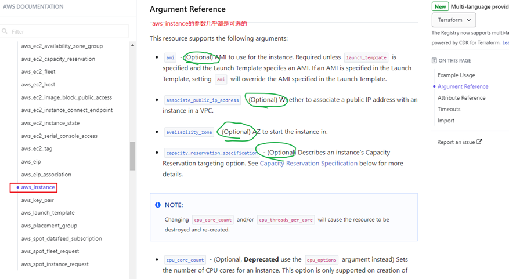Viewport: 509px width, 279px height.
Task: Click cpu_core_count code inside the NOTE box
Action: click(212, 220)
